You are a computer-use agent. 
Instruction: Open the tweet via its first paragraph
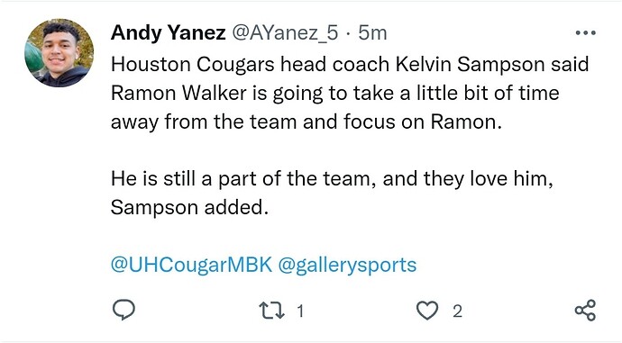tap(350, 93)
